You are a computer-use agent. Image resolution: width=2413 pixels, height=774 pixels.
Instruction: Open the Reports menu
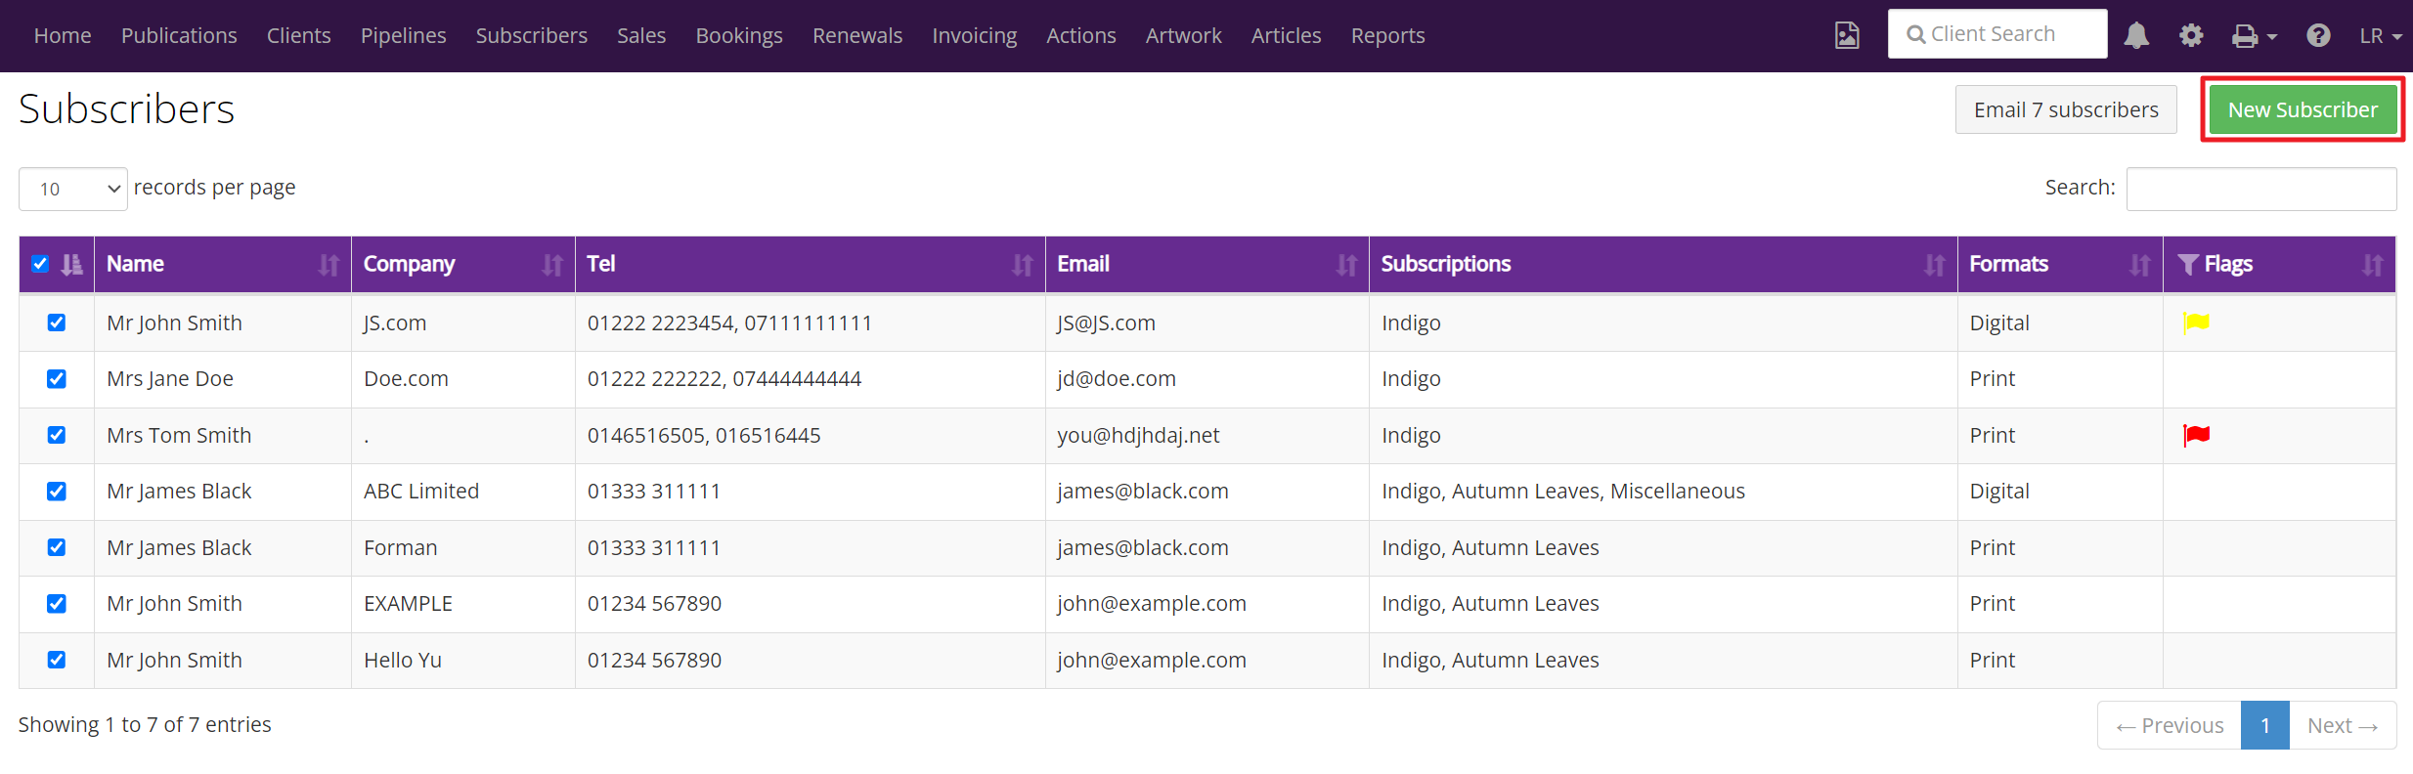(1387, 36)
